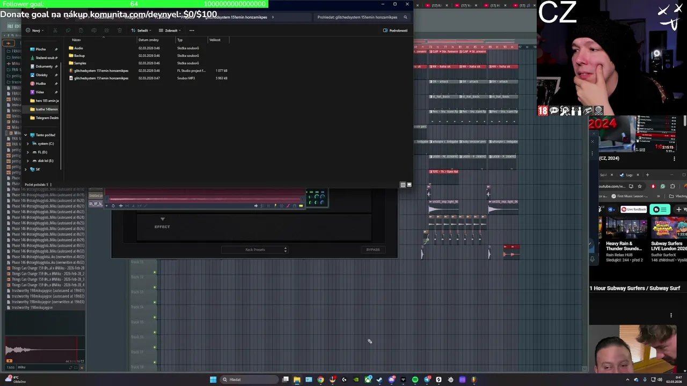
Task: Open the Seřadit sort dropdown
Action: pyautogui.click(x=141, y=31)
